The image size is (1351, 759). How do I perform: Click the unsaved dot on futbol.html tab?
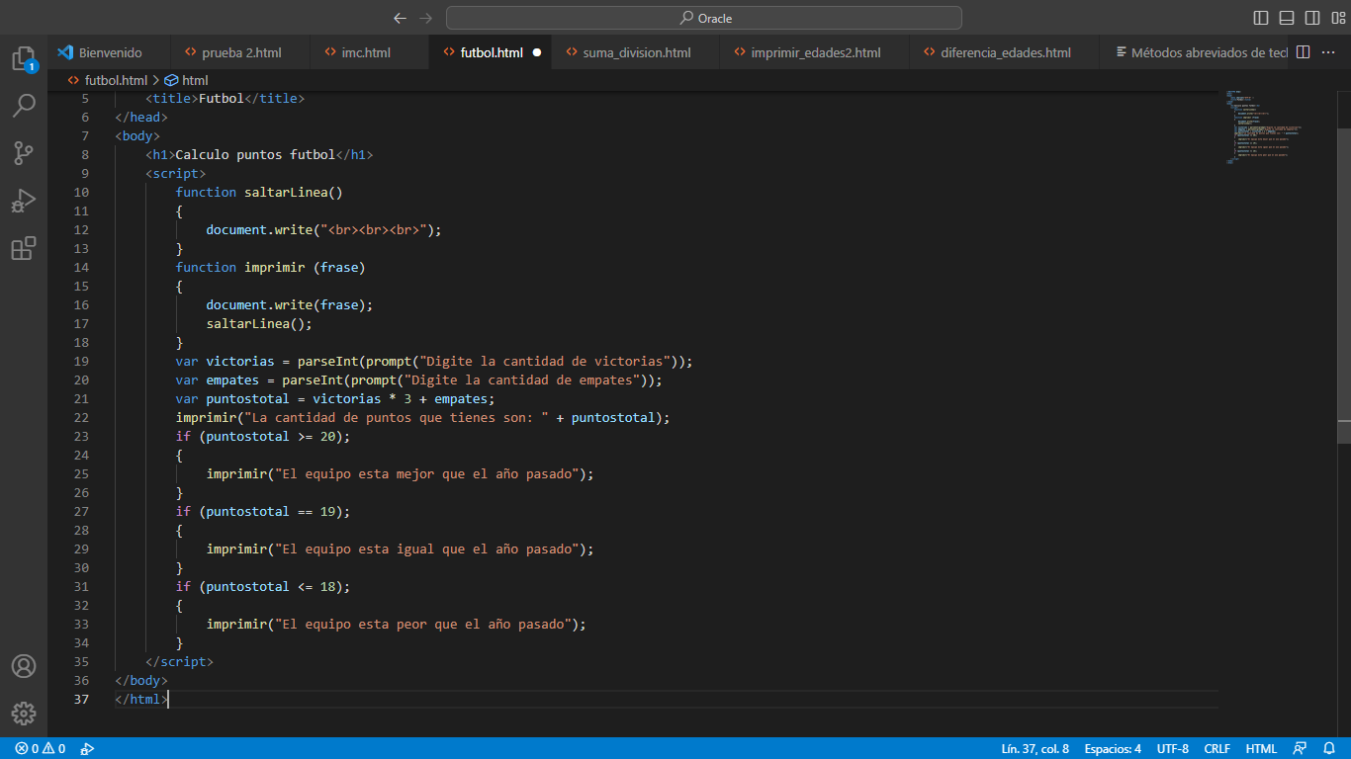click(537, 52)
